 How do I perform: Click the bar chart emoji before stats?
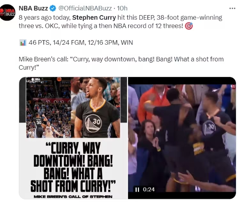pos(23,43)
